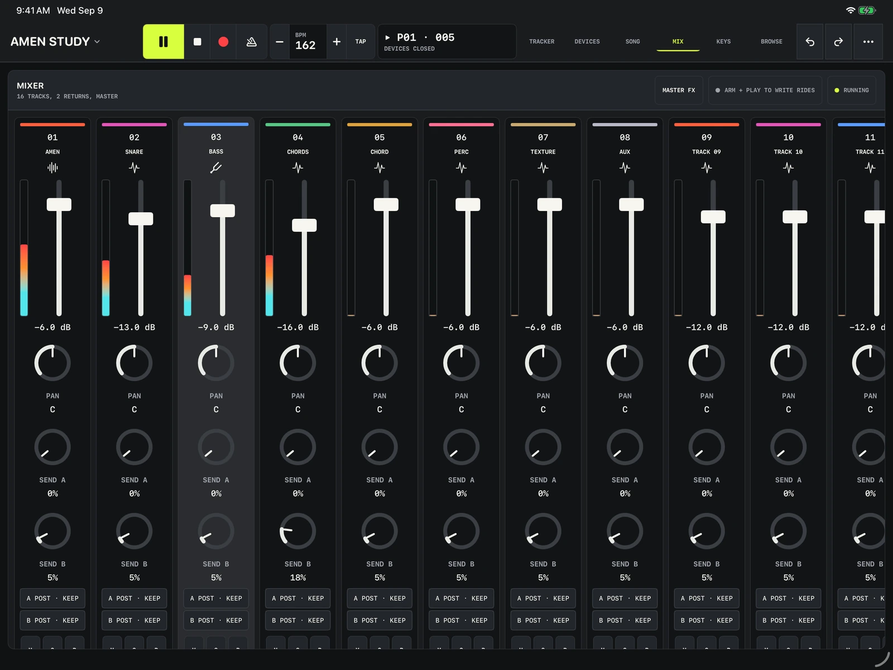Grab the CHORDS track volume fader
The width and height of the screenshot is (893, 670).
coord(304,225)
